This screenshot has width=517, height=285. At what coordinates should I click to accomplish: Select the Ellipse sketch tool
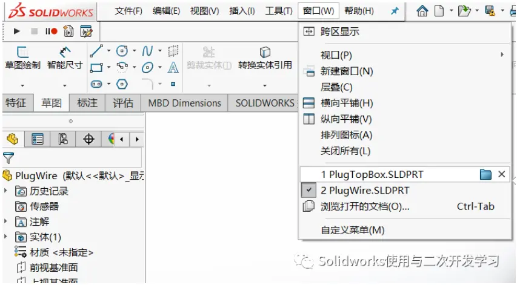[x=147, y=67]
